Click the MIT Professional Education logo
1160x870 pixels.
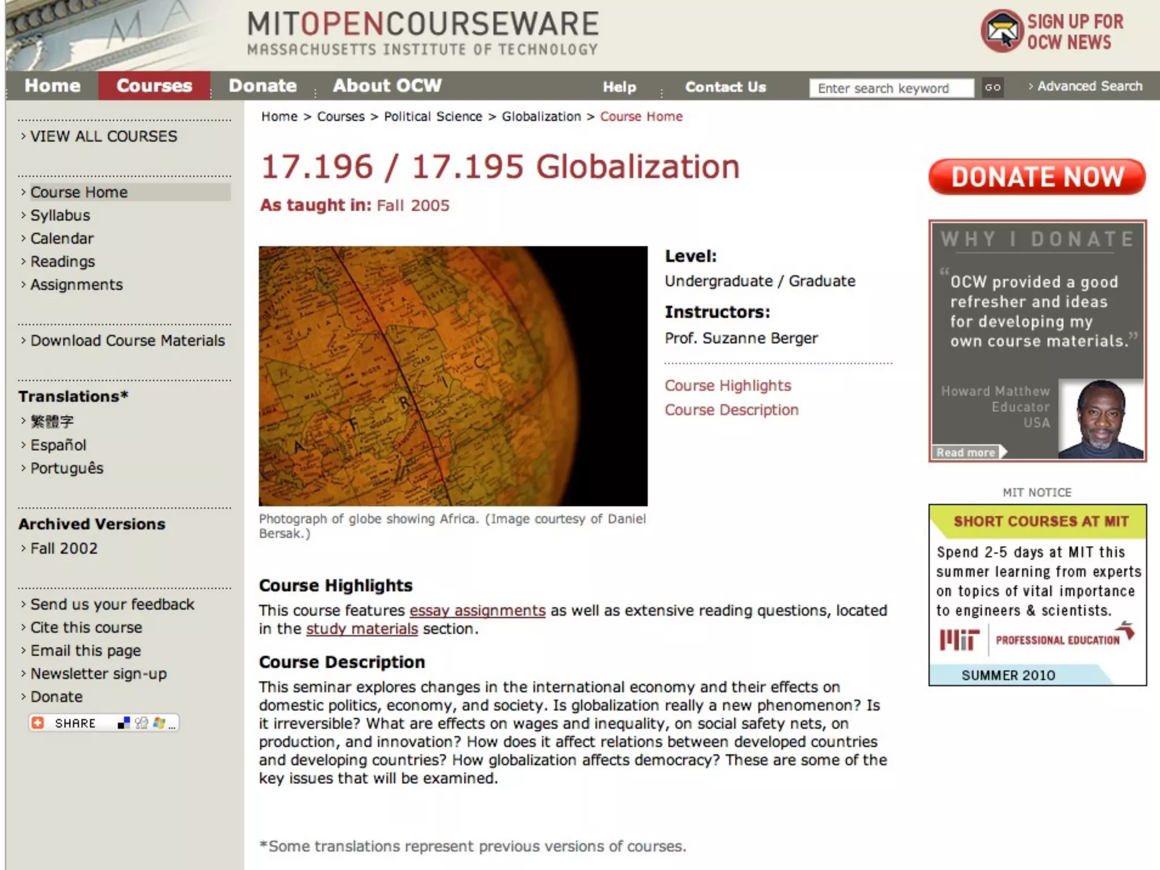coord(1037,639)
